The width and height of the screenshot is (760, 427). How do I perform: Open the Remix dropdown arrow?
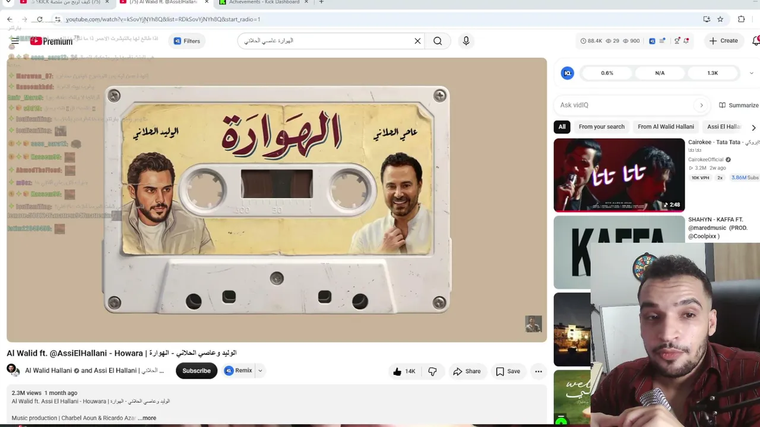(259, 371)
